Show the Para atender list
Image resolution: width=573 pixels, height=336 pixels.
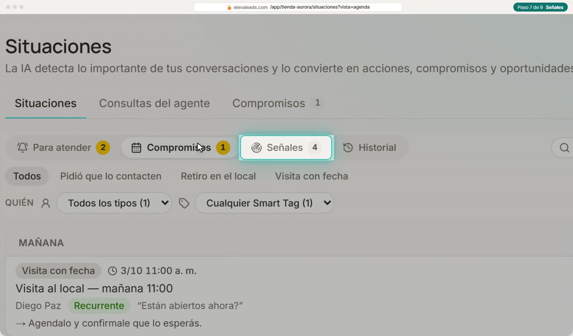click(63, 148)
